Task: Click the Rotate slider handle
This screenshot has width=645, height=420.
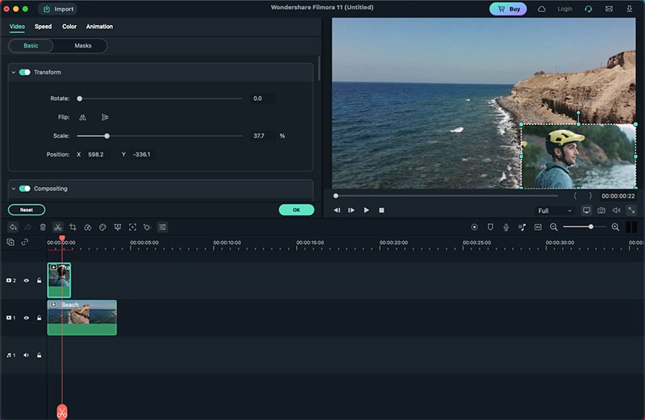Action: click(x=80, y=98)
